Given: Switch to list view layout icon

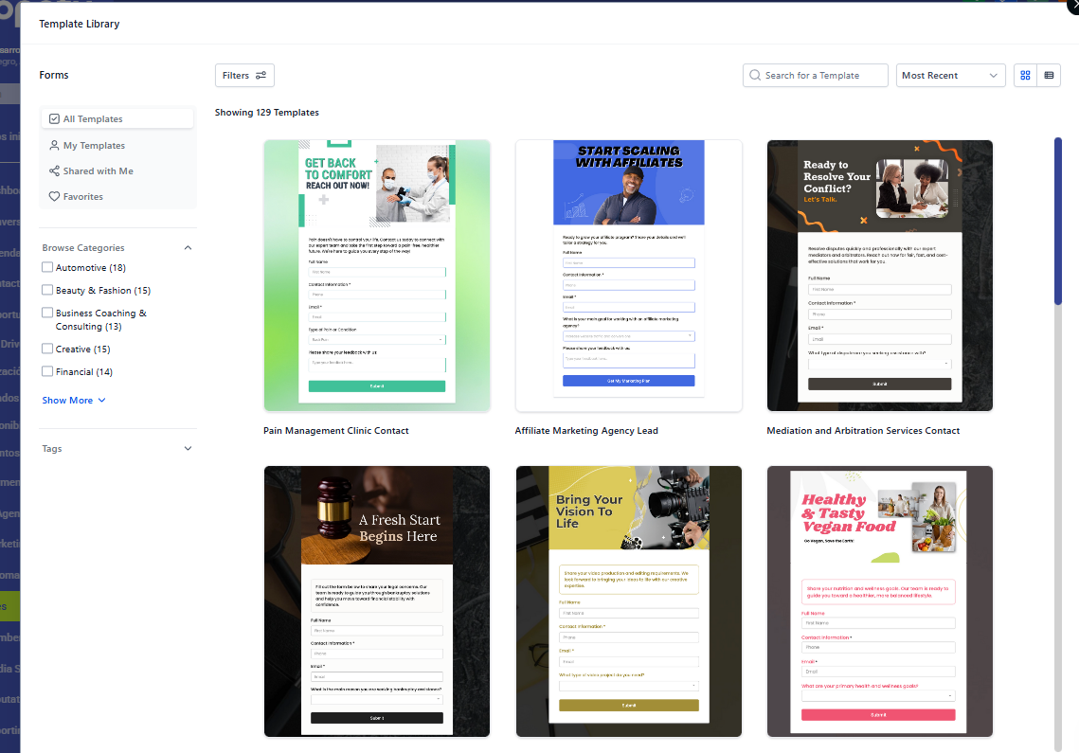Looking at the screenshot, I should [x=1049, y=76].
